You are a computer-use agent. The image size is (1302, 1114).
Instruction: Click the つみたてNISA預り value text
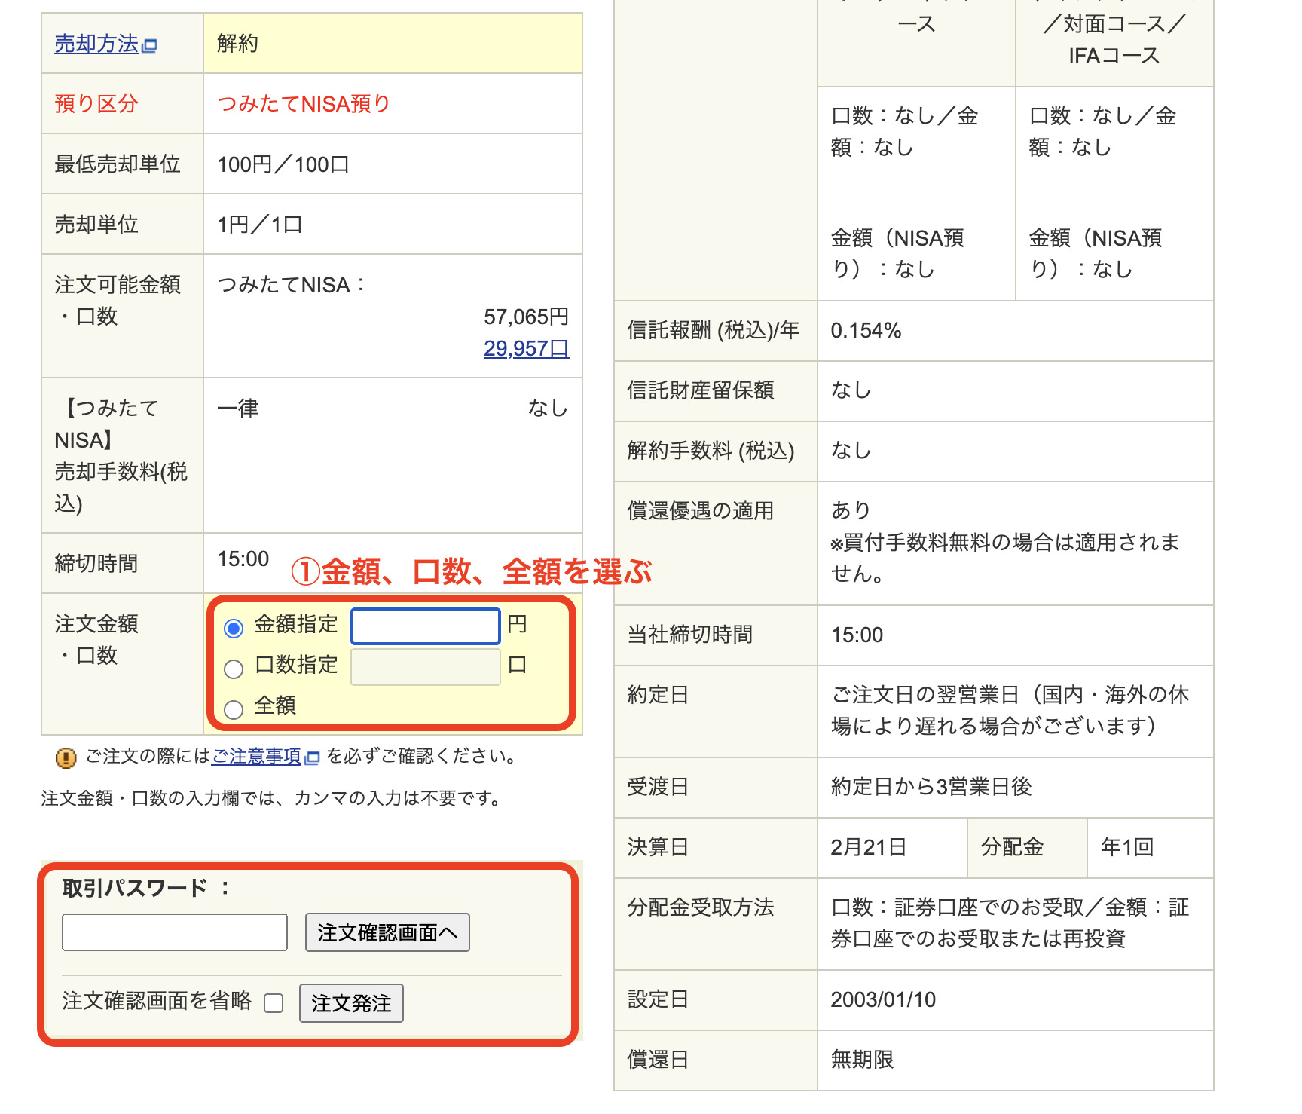click(x=304, y=104)
